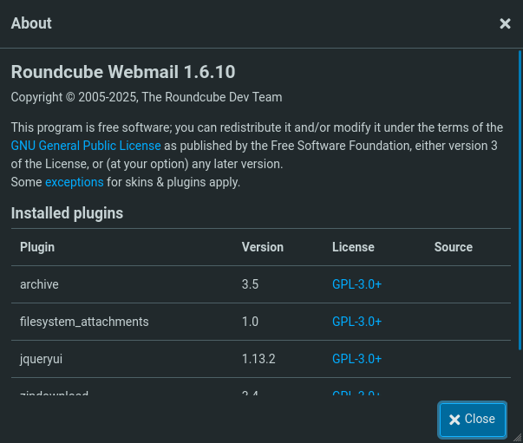Click the 1.13.2 version cell
523x443 pixels.
258,359
